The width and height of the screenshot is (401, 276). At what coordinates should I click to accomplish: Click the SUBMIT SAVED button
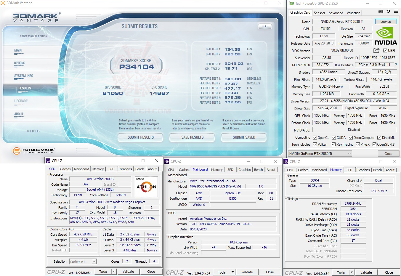coord(244,137)
